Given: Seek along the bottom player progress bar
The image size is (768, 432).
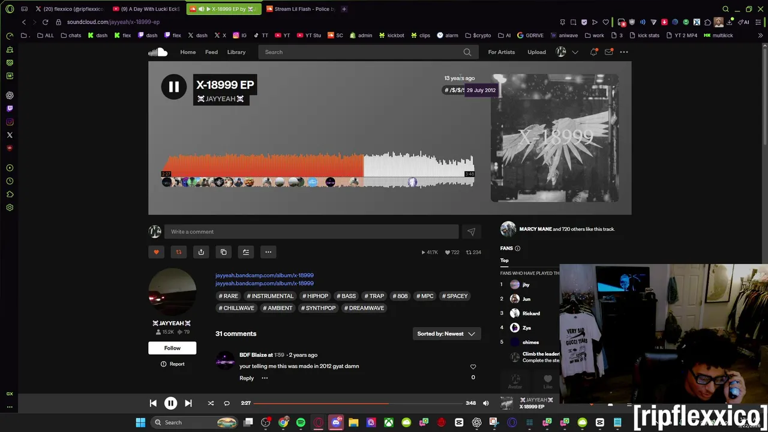Looking at the screenshot, I should pyautogui.click(x=358, y=403).
